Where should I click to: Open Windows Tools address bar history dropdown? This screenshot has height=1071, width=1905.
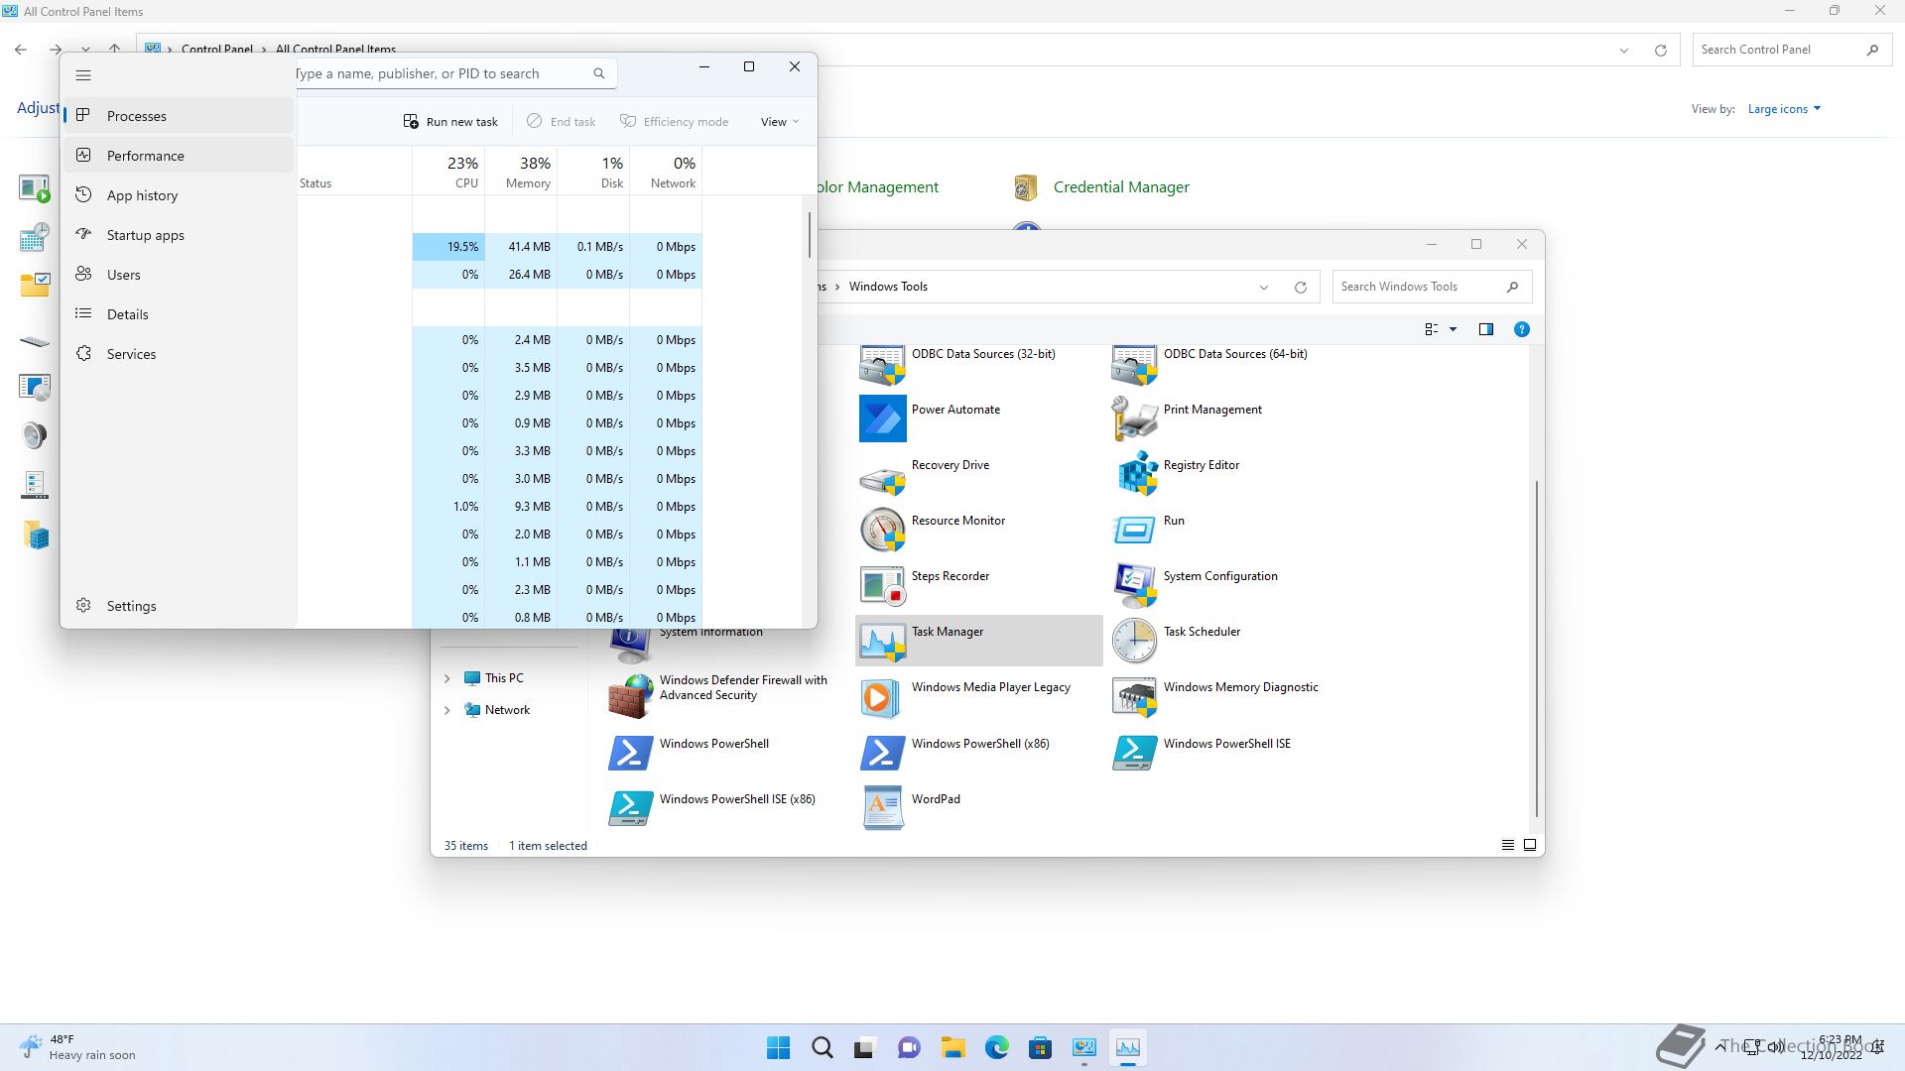[1264, 288]
